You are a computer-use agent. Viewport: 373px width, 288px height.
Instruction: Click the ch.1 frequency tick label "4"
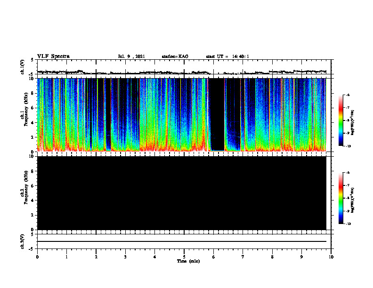coord(33,123)
